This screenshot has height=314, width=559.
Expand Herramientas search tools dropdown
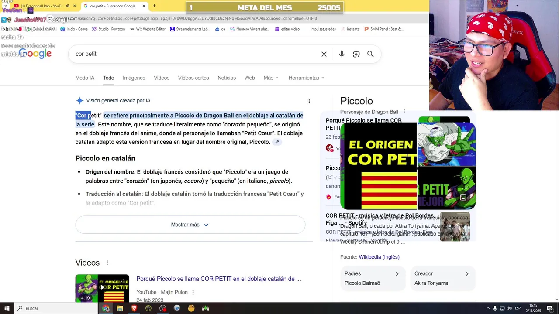tap(306, 78)
